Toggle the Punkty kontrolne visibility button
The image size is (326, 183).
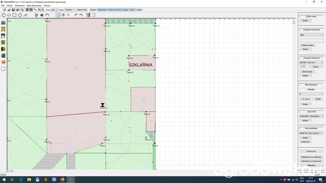(114, 10)
